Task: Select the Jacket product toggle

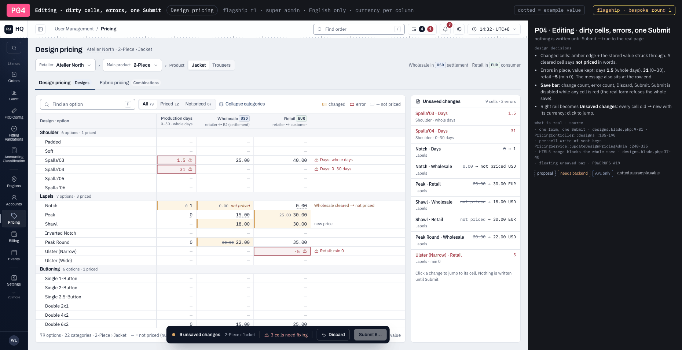Action: tap(199, 65)
